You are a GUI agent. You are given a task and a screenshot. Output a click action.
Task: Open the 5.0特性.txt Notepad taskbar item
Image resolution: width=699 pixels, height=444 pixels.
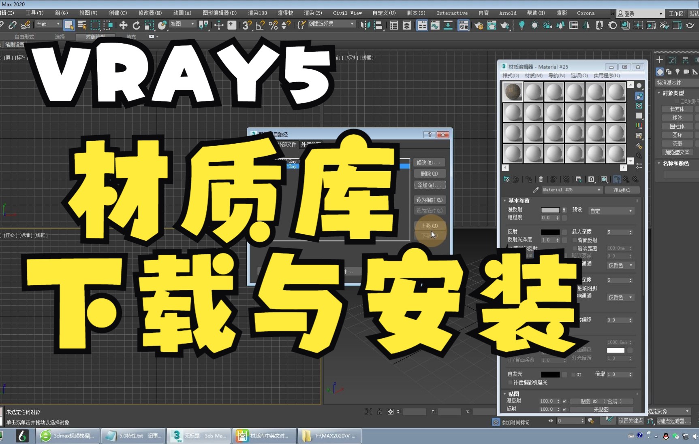pyautogui.click(x=133, y=436)
